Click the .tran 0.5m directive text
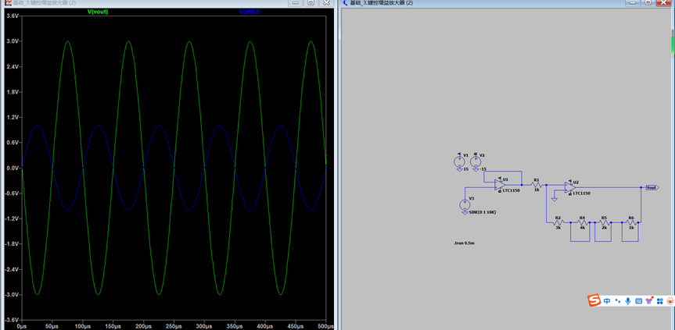The height and width of the screenshot is (330, 675). [x=464, y=243]
